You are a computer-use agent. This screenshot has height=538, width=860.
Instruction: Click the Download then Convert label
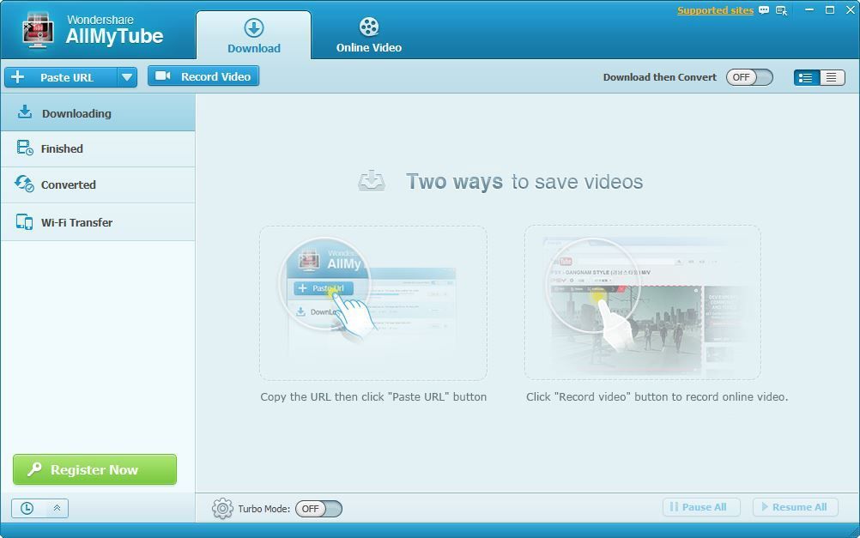point(660,77)
